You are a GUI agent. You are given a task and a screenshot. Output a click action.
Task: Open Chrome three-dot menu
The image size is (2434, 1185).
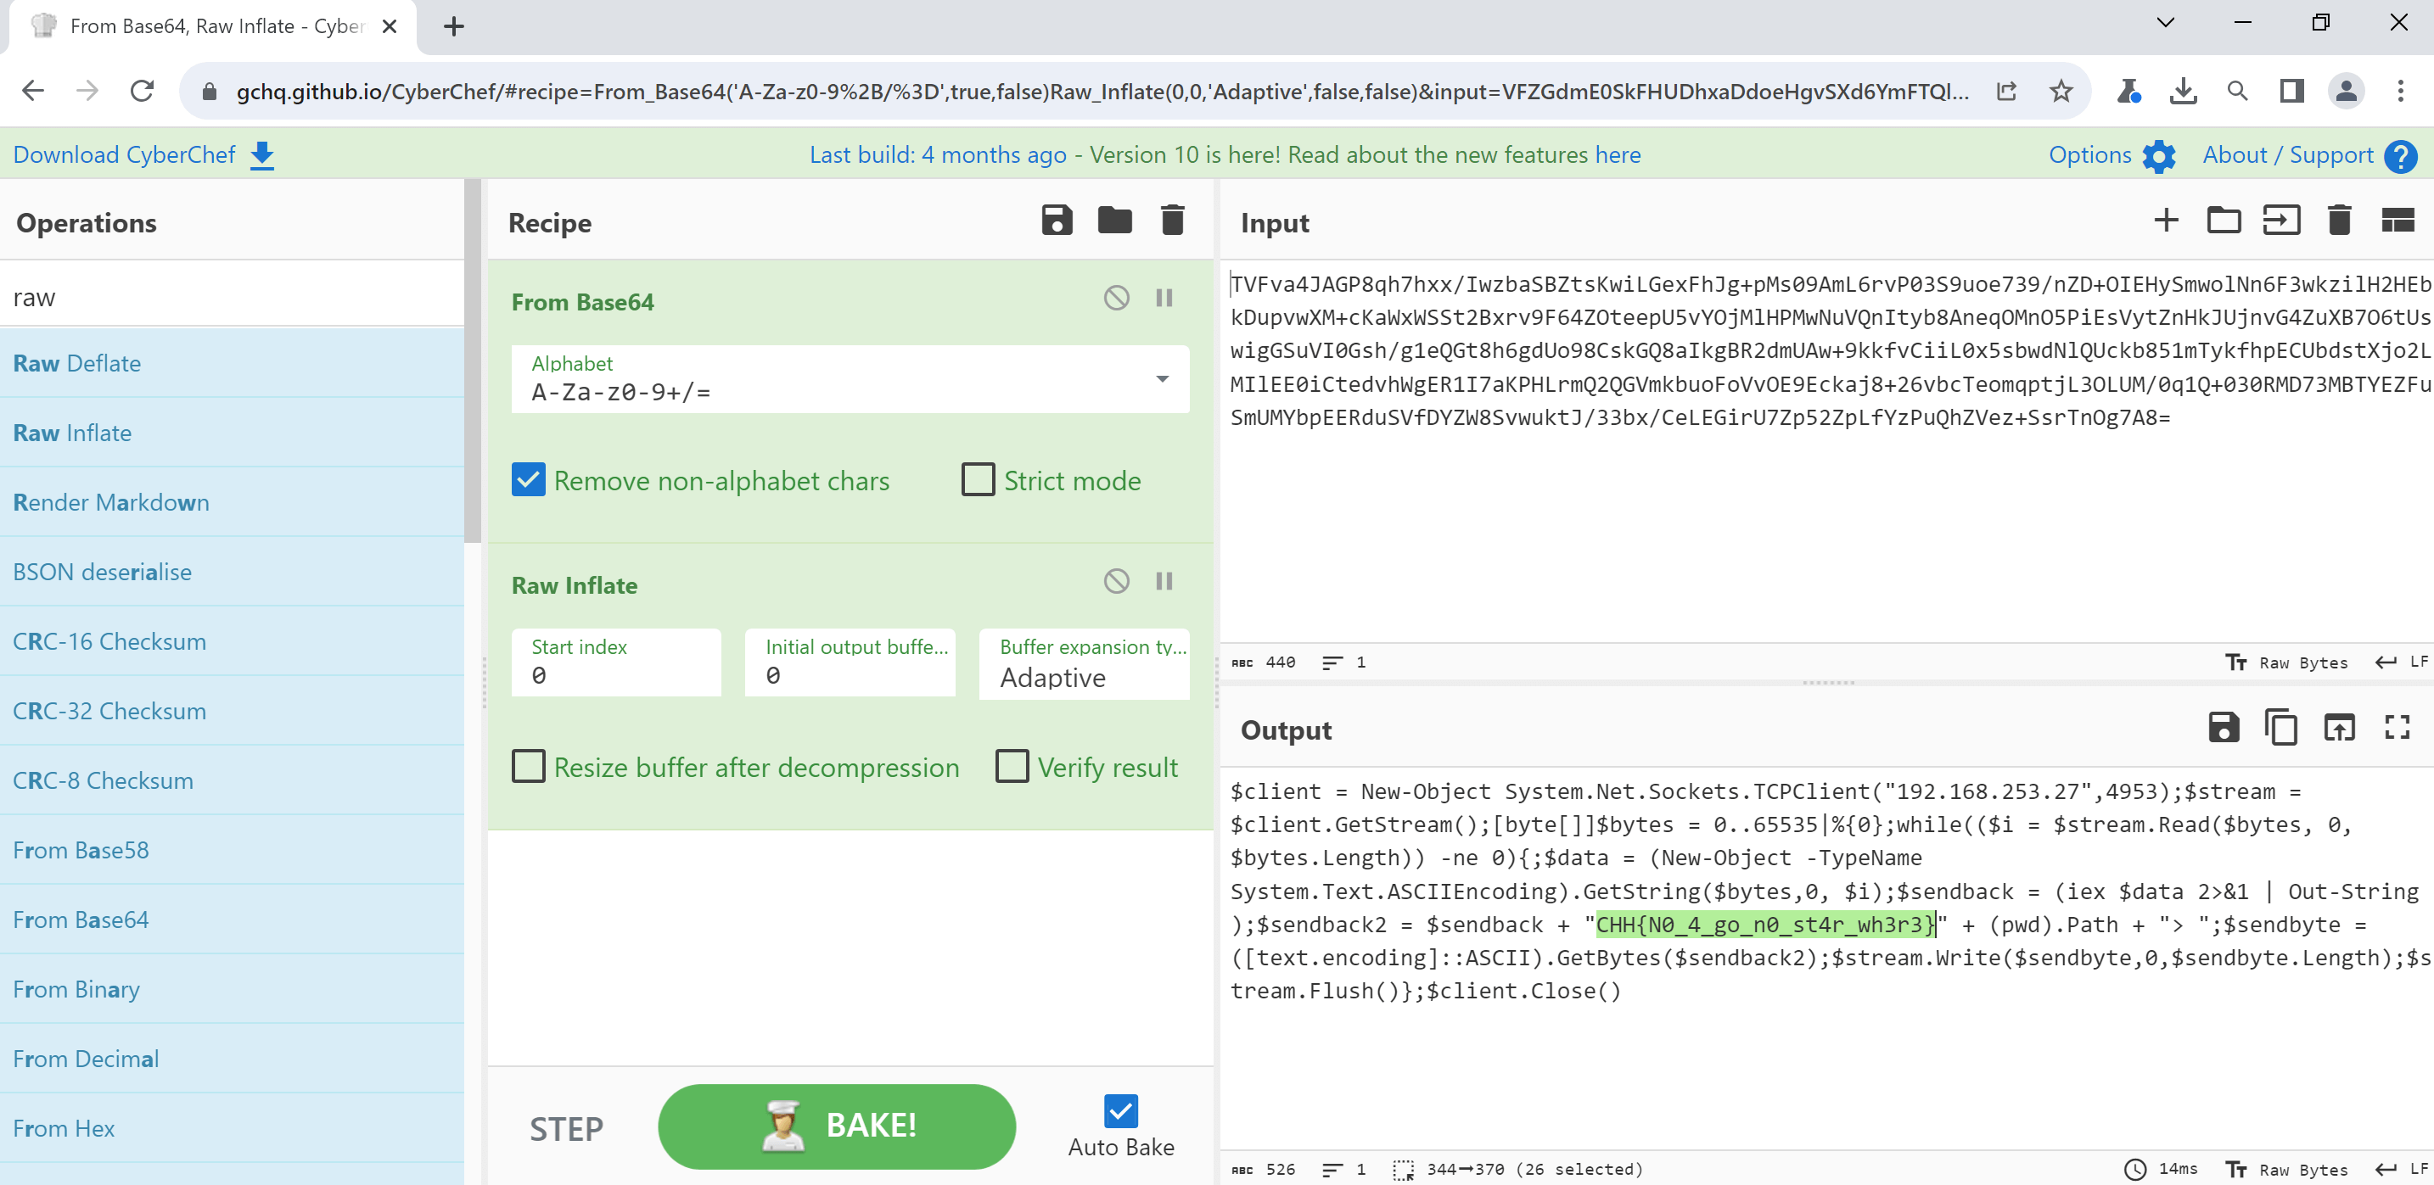[x=2400, y=91]
